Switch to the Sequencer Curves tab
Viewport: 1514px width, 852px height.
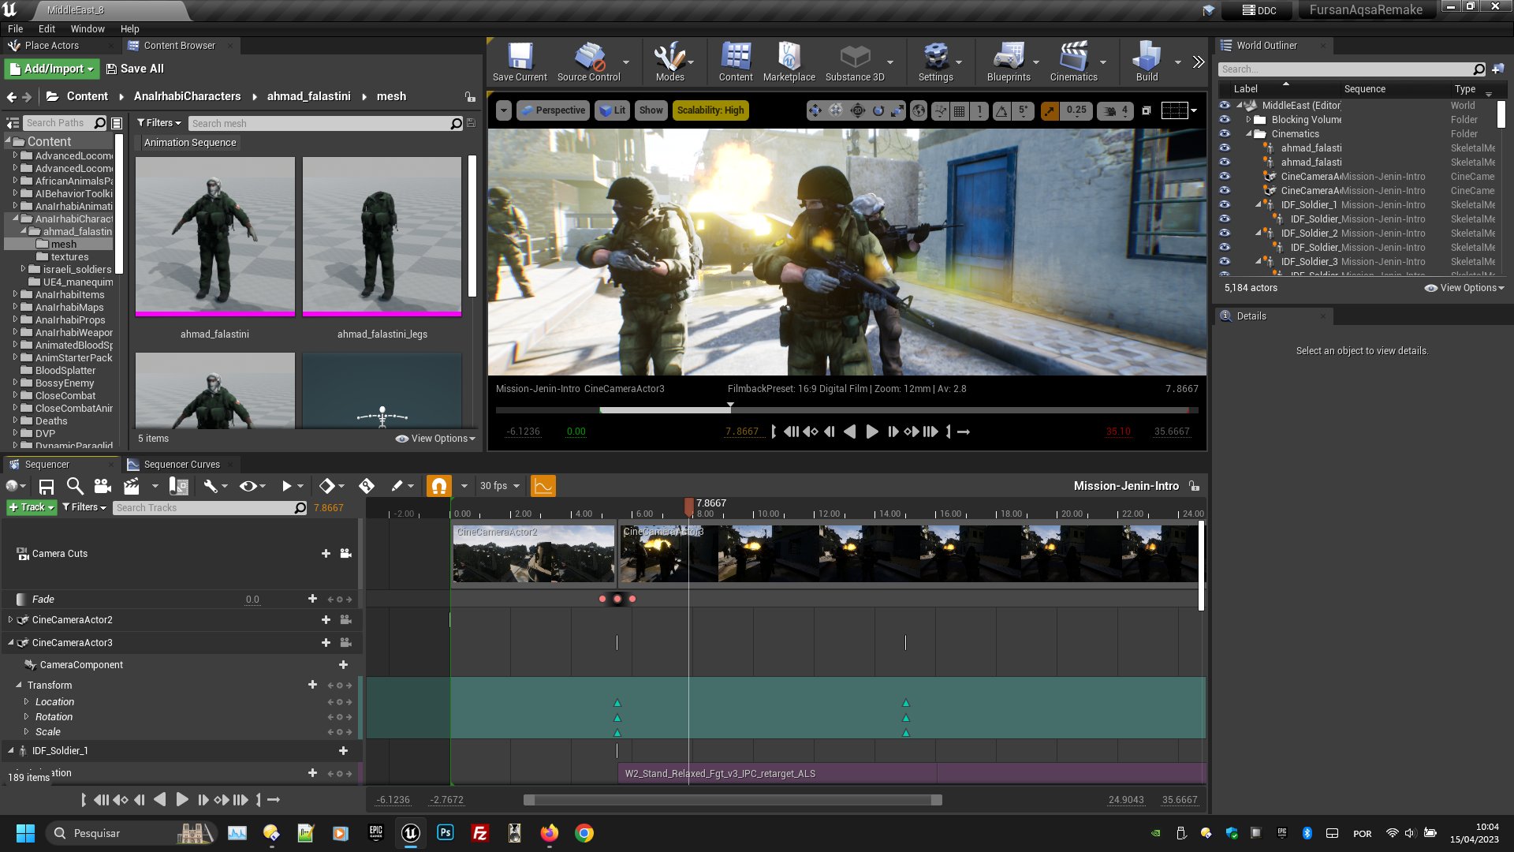181,465
